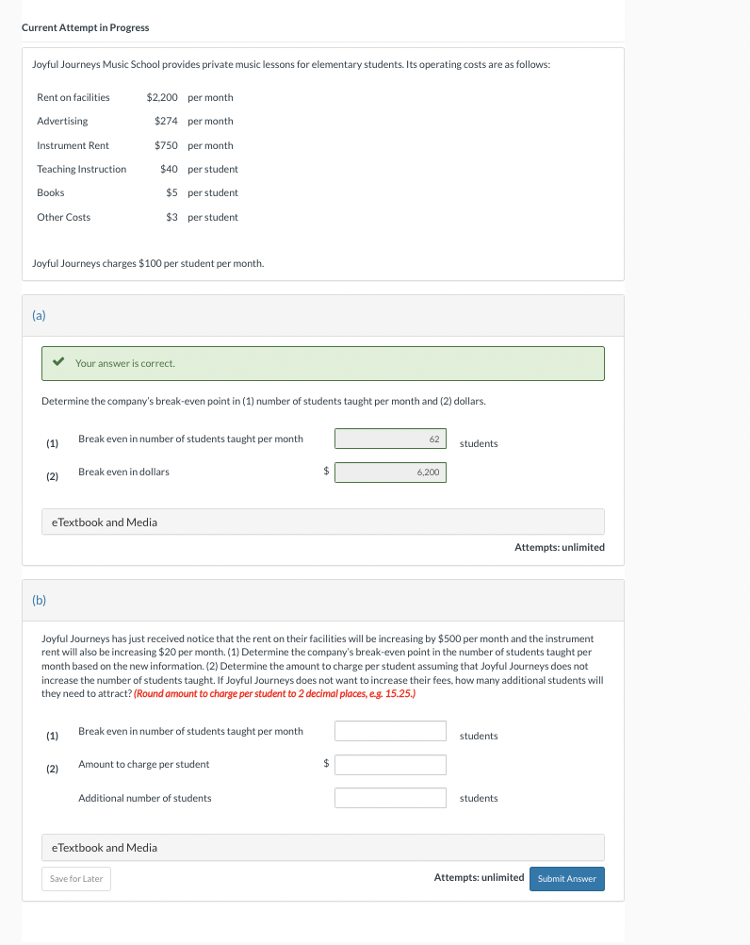Click the "$40" per student value
The image size is (750, 945).
(170, 170)
